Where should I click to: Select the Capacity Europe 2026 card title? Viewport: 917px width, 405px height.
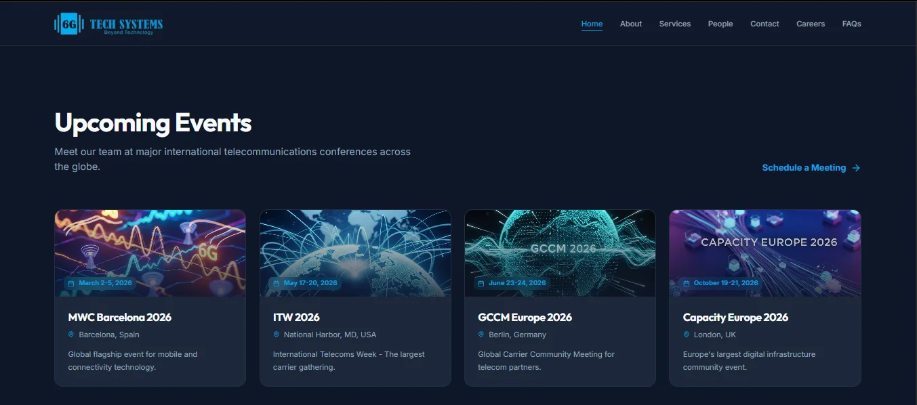coord(735,317)
